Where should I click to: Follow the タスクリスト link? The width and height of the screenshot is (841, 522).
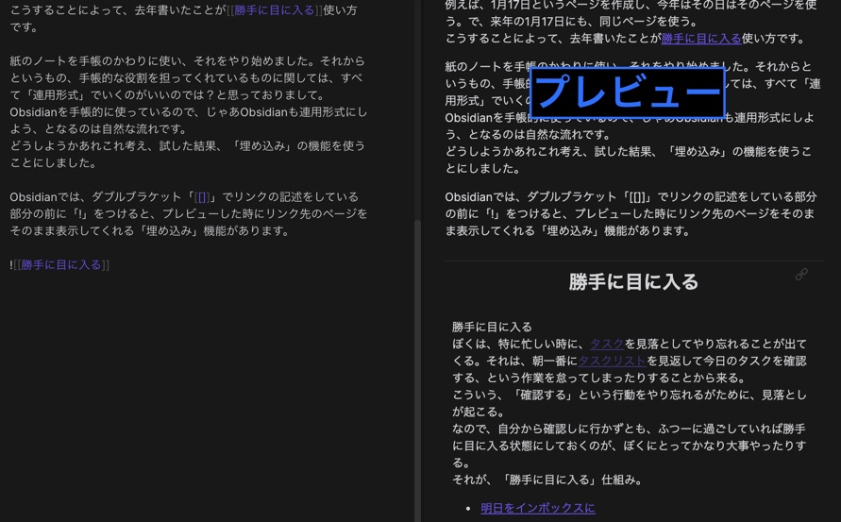tap(612, 361)
